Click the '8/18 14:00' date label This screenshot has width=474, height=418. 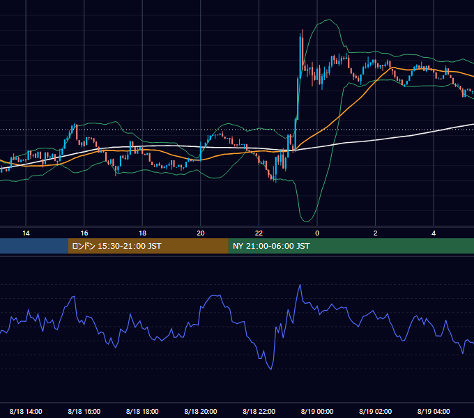point(26,411)
